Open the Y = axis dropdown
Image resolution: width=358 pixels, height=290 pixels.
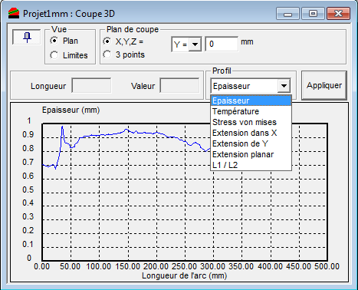(195, 44)
